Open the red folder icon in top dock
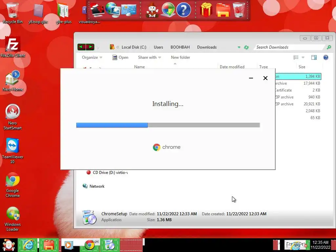Screen dimensions: 336x252 point(223,10)
